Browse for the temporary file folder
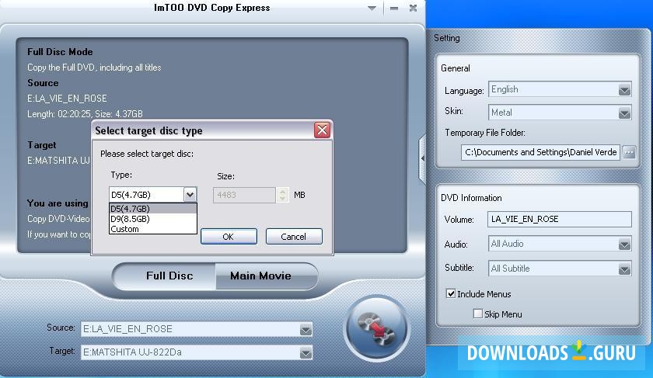 coord(629,152)
